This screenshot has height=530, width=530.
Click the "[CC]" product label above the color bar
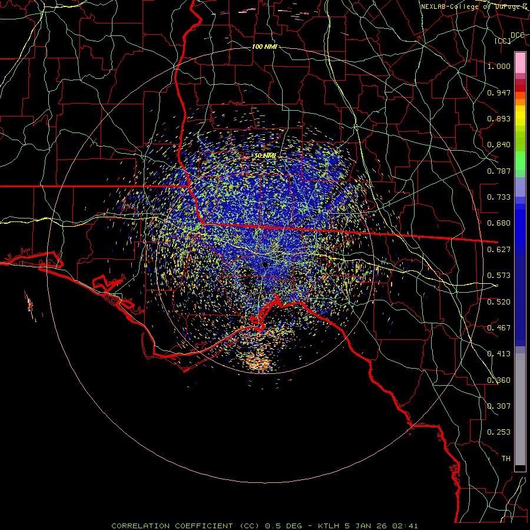point(503,41)
